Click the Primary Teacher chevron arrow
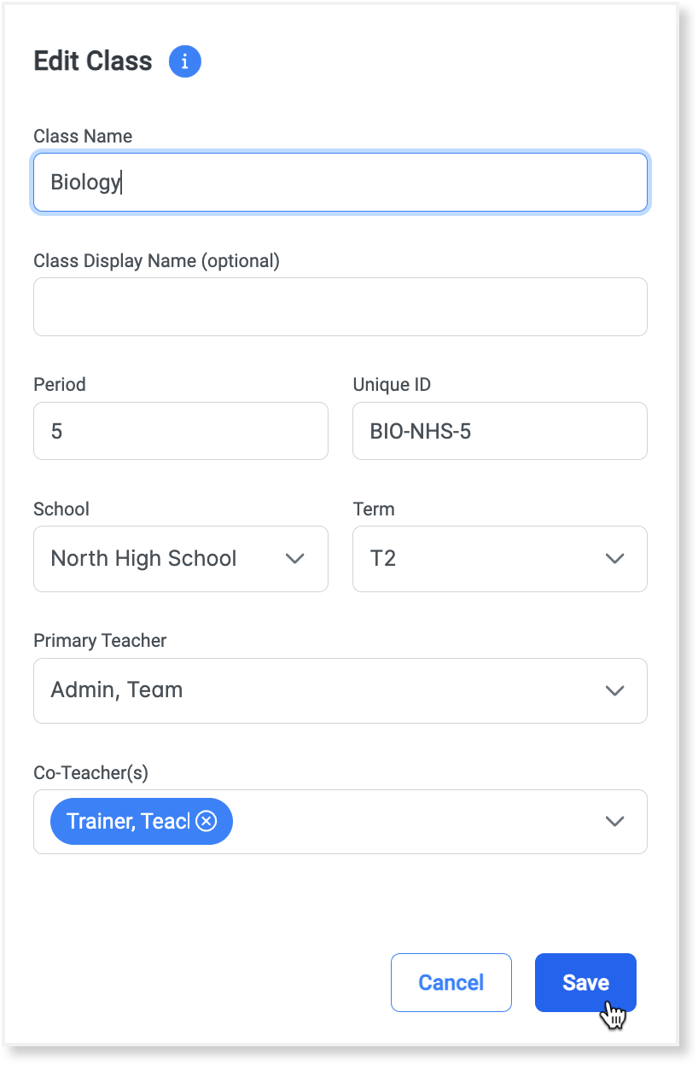698x1065 pixels. (x=614, y=690)
